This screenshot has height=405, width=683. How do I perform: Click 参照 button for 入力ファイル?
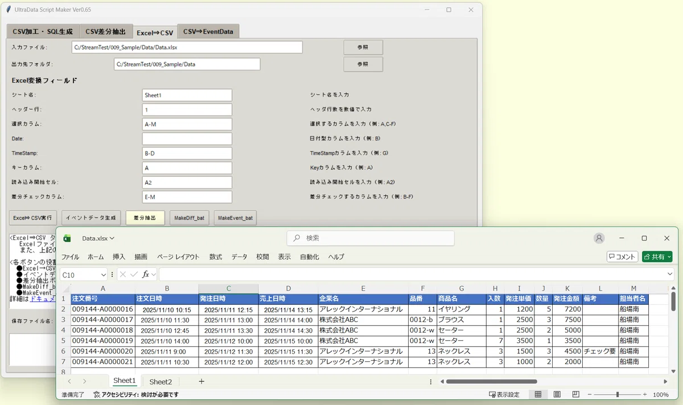[363, 47]
